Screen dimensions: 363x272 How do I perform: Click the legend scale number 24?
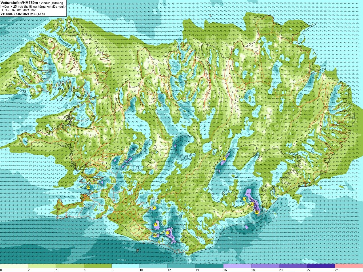(x=337, y=270)
